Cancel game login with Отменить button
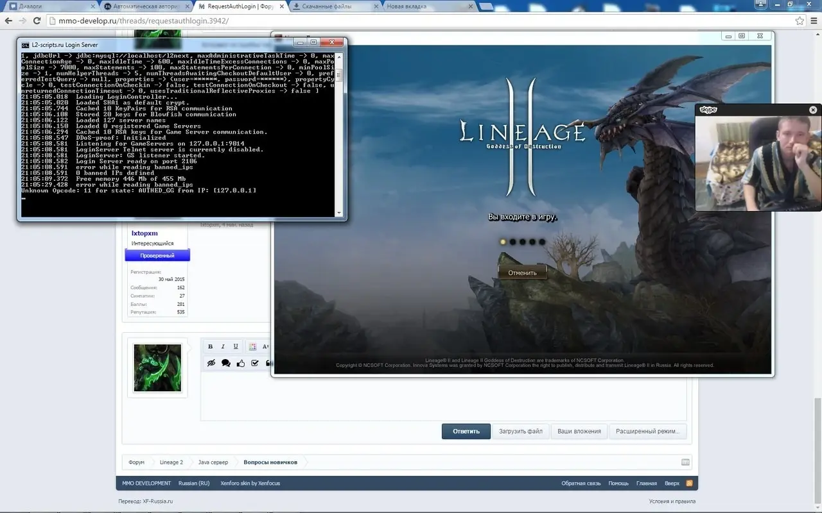822x513 pixels. (522, 273)
